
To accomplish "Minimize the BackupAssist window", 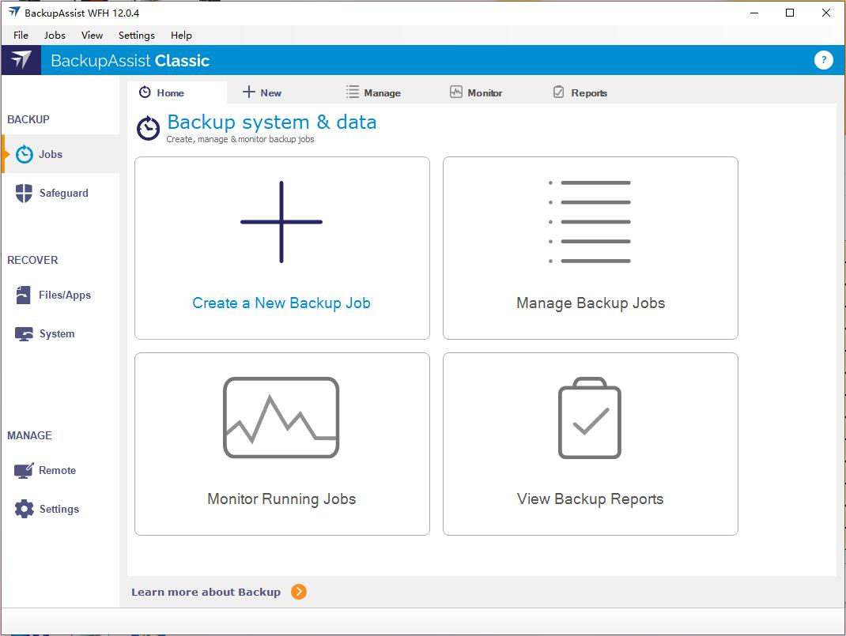I will 754,13.
